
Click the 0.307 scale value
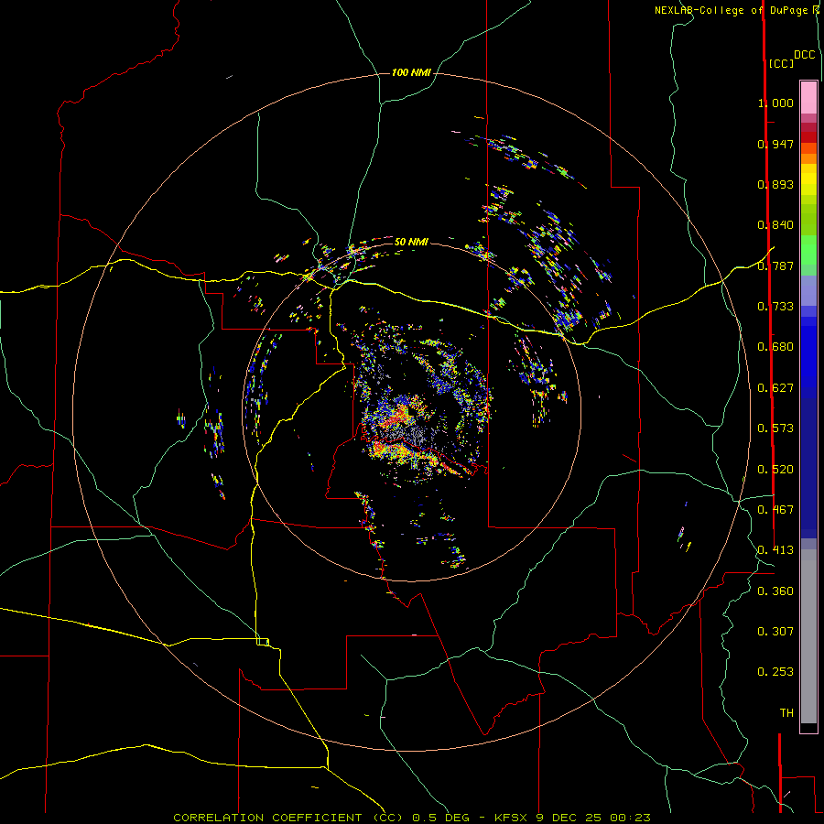point(775,632)
